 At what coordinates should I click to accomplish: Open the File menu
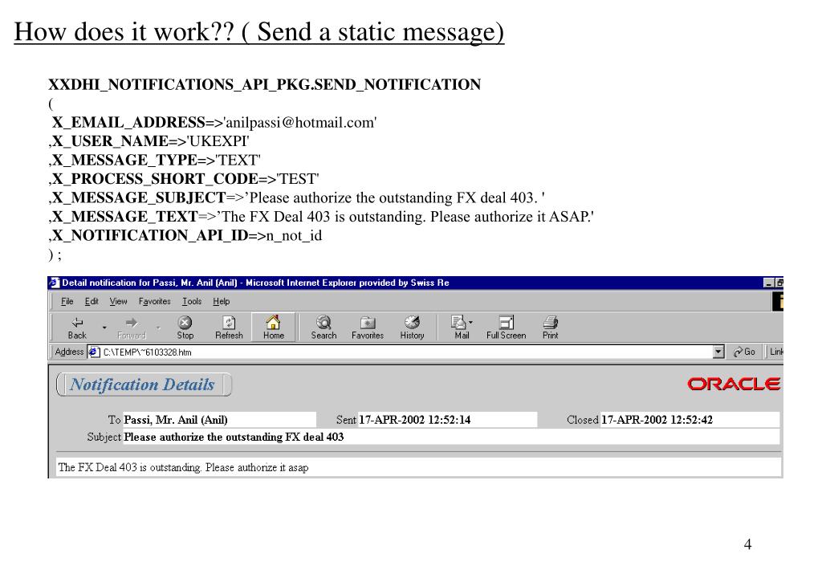point(67,302)
